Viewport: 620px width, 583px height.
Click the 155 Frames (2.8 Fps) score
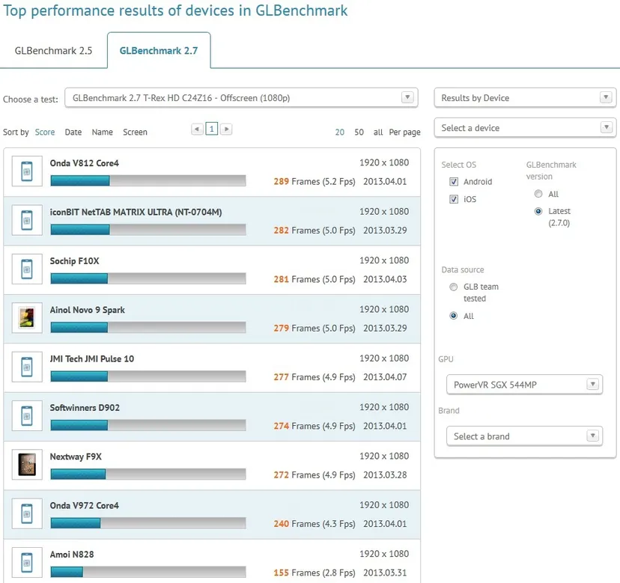pyautogui.click(x=314, y=573)
